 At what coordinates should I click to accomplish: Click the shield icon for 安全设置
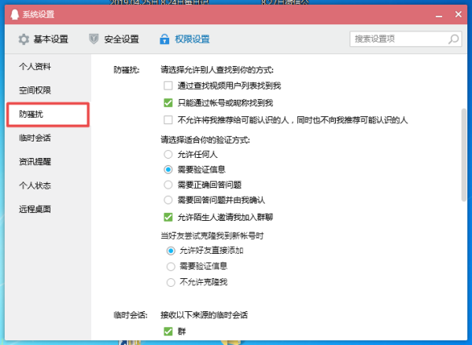94,39
